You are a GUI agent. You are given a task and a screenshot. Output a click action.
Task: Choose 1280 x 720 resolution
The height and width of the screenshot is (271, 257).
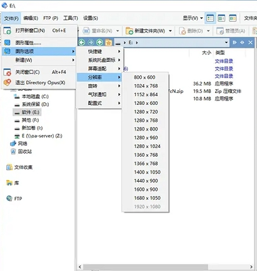pyautogui.click(x=145, y=112)
